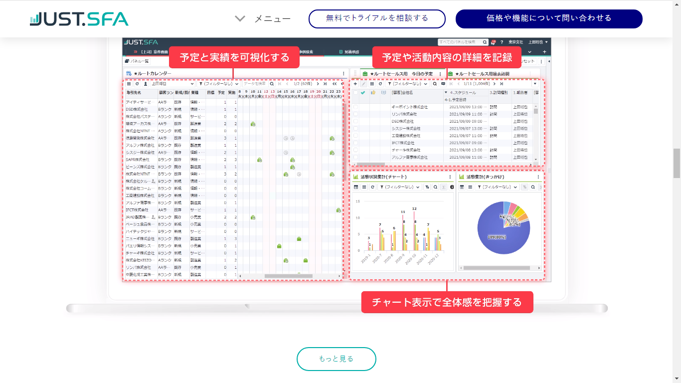Click 東京支社 in the app header
Image resolution: width=681 pixels, height=383 pixels.
coord(515,42)
